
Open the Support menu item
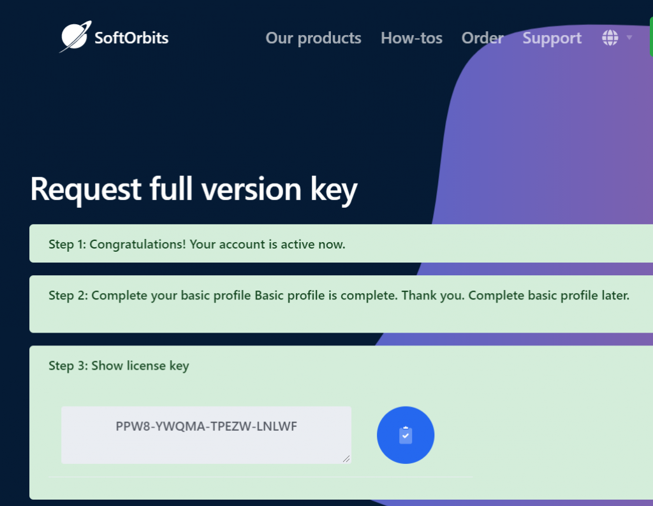coord(552,38)
